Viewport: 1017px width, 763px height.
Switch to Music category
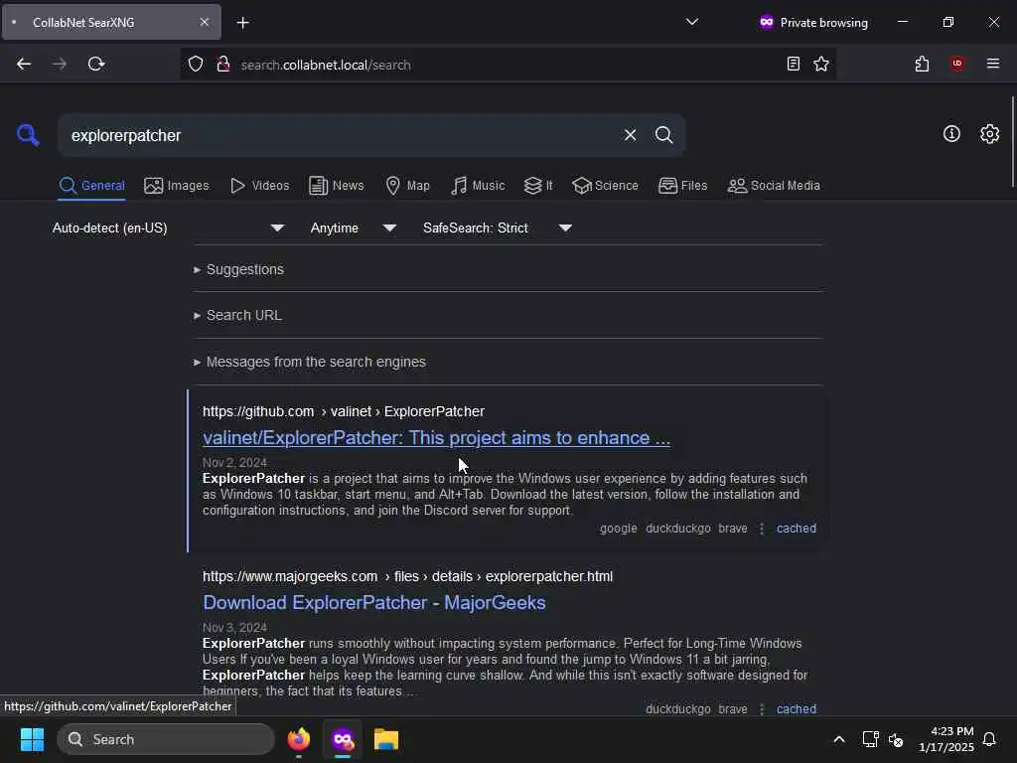[x=478, y=186]
